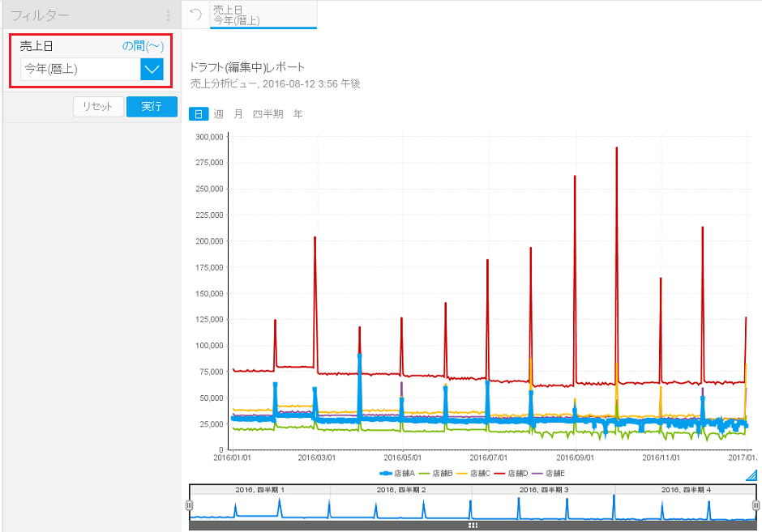Switch the chart to 年 view

(298, 114)
